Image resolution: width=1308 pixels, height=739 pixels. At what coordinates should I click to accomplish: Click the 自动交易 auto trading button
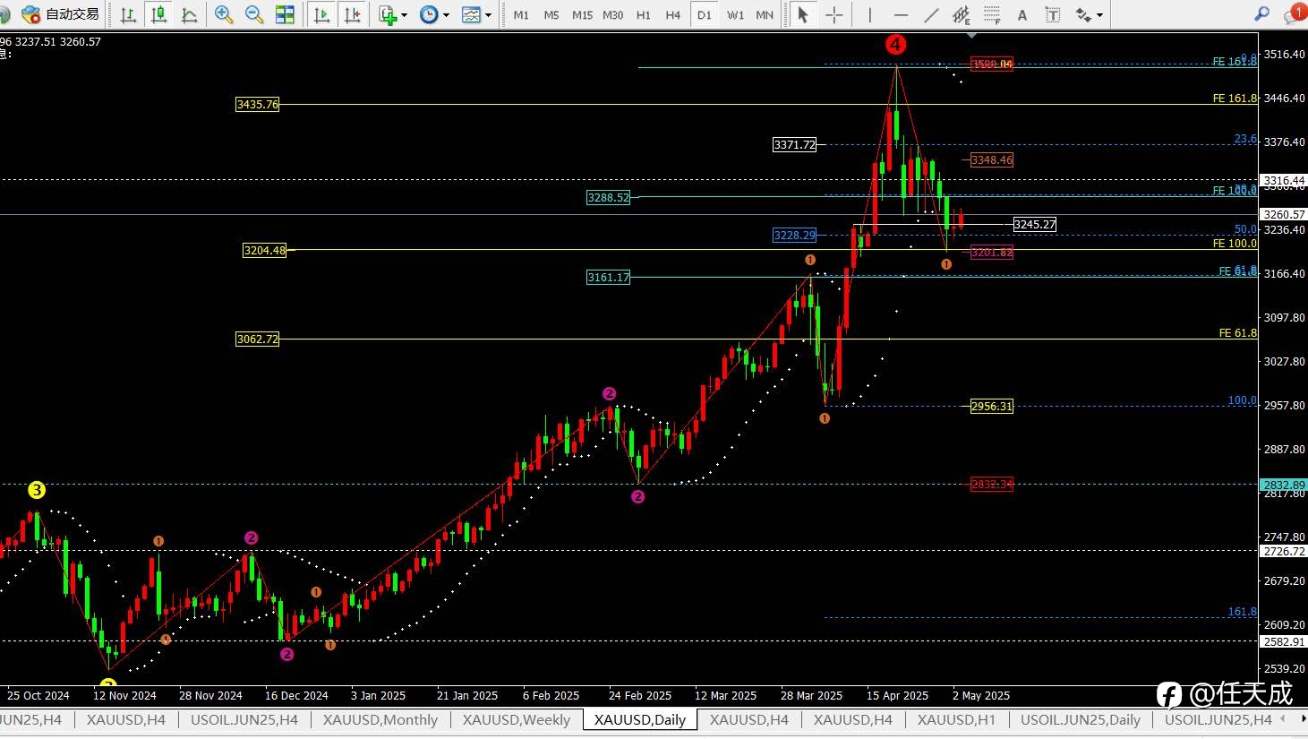(61, 14)
